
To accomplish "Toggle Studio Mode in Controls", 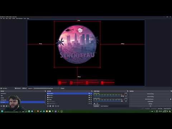I will coord(150,101).
